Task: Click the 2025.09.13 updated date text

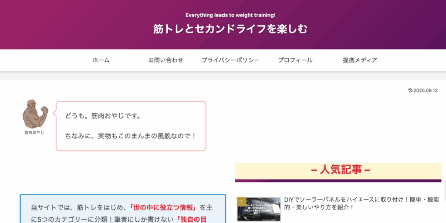Action: tap(426, 90)
